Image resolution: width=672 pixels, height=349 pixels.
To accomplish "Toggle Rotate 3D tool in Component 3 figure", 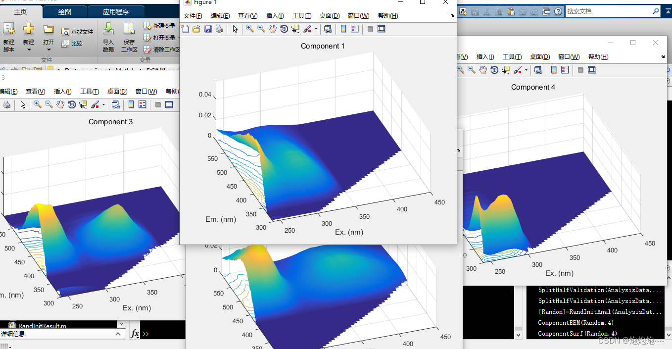I will 72,104.
